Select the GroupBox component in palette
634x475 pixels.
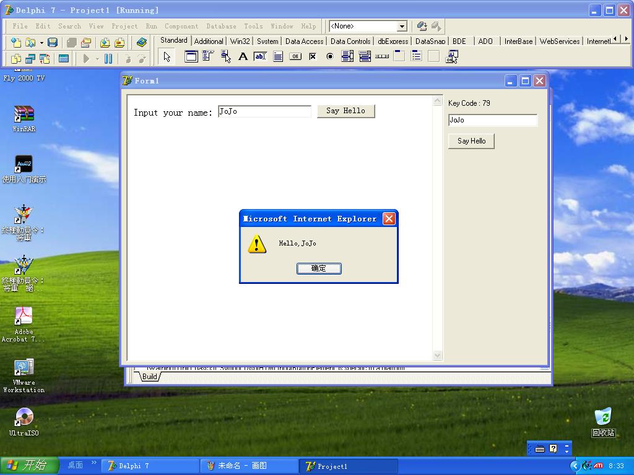[x=399, y=56]
